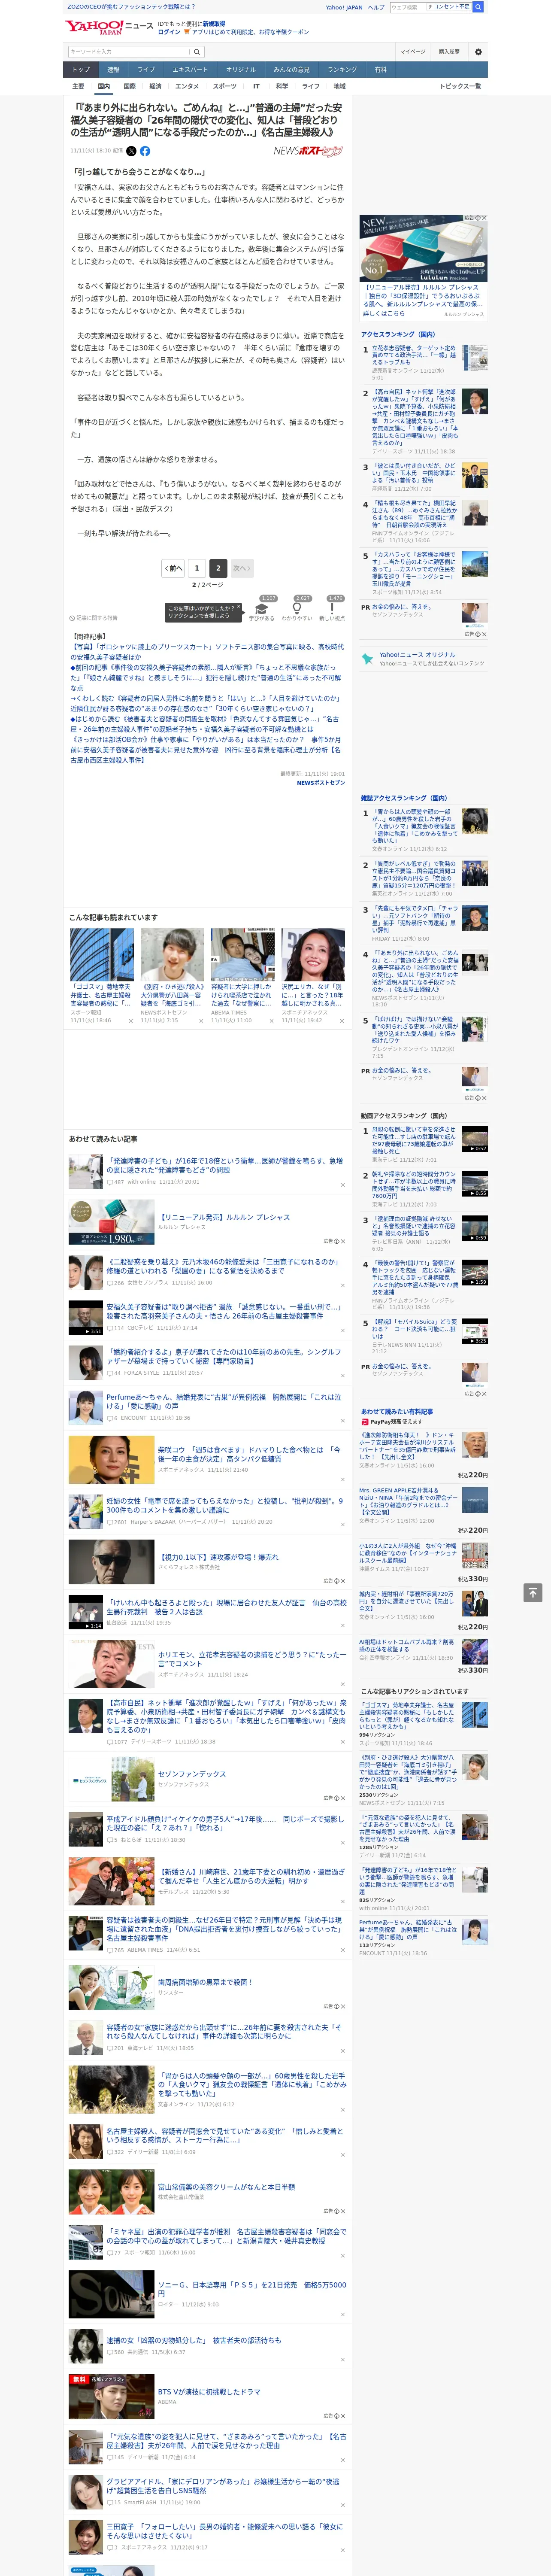Open the 発達障害の子ども recommended article
The width and height of the screenshot is (551, 2576).
[224, 1165]
